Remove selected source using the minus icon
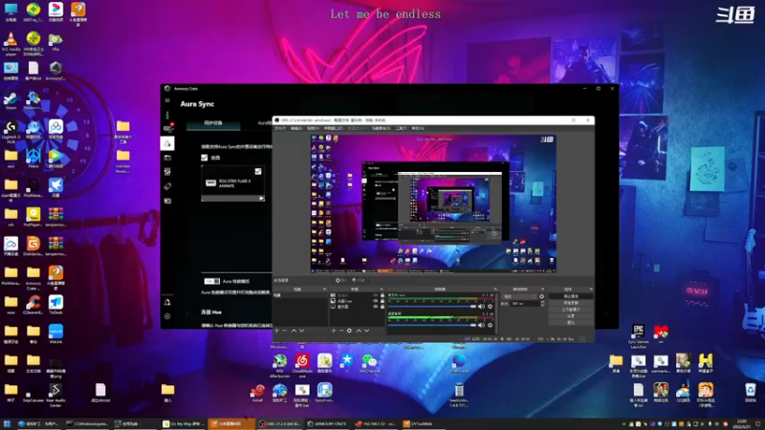 tap(341, 331)
